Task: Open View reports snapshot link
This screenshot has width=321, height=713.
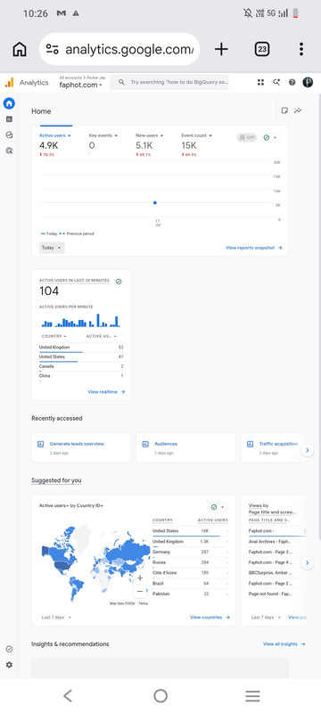Action: (254, 248)
